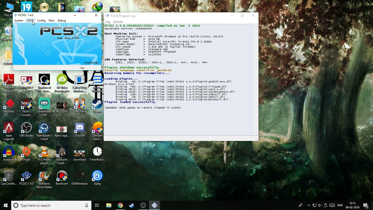Open TeamSpeak 3 Client shortcut

[x=44, y=131]
